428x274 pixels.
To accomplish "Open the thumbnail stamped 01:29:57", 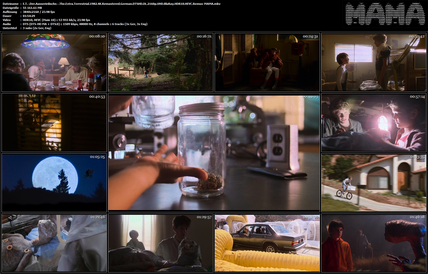I will [161, 243].
